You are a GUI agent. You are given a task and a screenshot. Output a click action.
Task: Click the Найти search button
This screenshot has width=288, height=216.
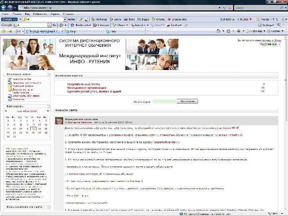click(72, 19)
